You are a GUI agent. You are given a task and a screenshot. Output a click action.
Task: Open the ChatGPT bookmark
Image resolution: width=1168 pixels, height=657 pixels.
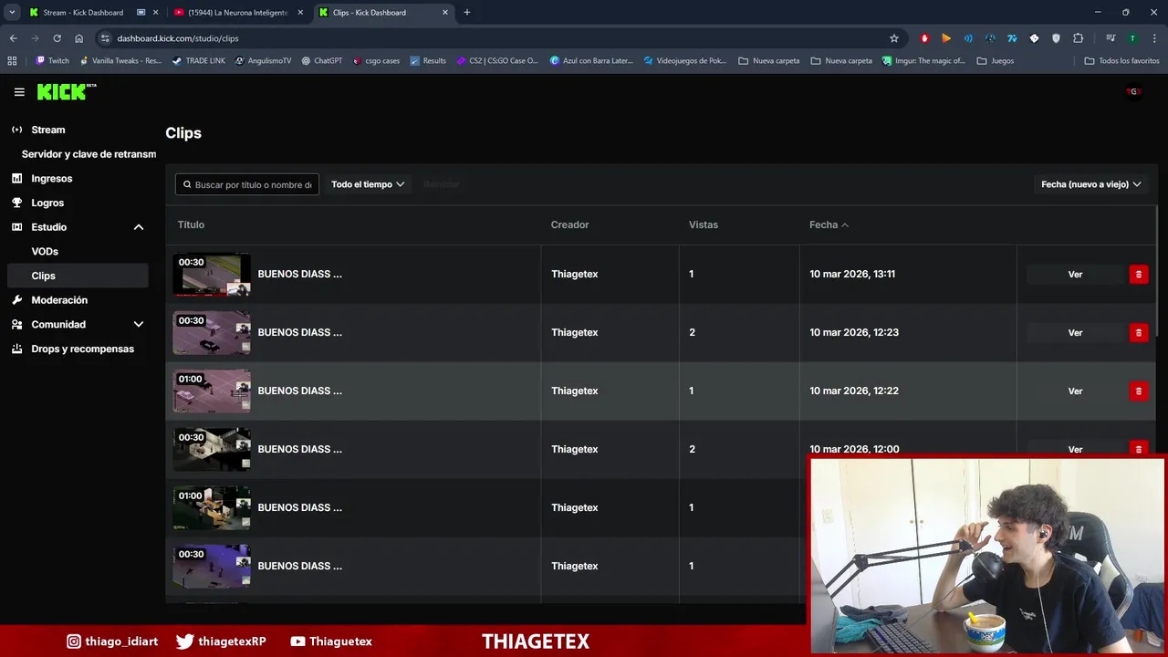coord(321,61)
